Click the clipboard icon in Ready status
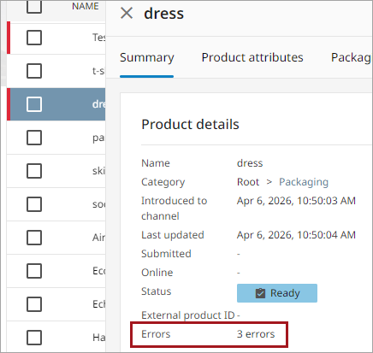The height and width of the screenshot is (353, 373). click(260, 293)
